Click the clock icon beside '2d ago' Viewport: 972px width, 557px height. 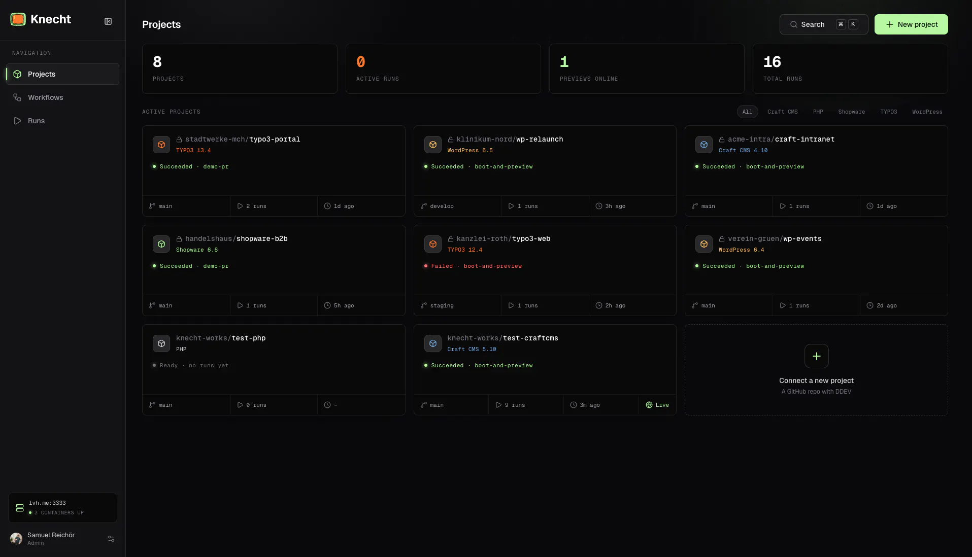pyautogui.click(x=870, y=305)
